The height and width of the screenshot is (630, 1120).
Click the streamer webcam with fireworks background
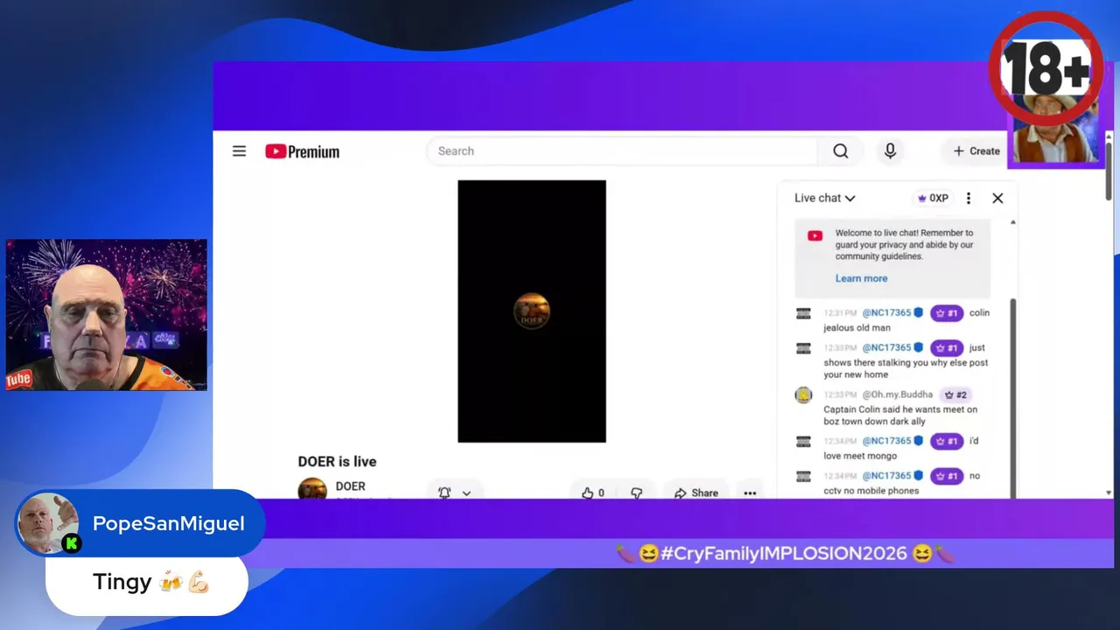point(107,315)
